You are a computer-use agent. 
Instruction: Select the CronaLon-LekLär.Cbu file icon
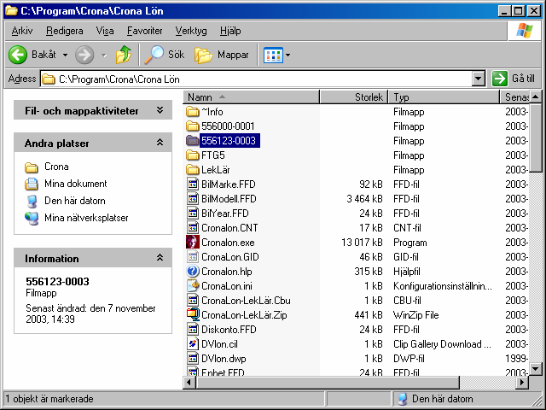(193, 301)
